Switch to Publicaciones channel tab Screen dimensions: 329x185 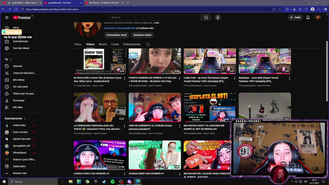132,44
